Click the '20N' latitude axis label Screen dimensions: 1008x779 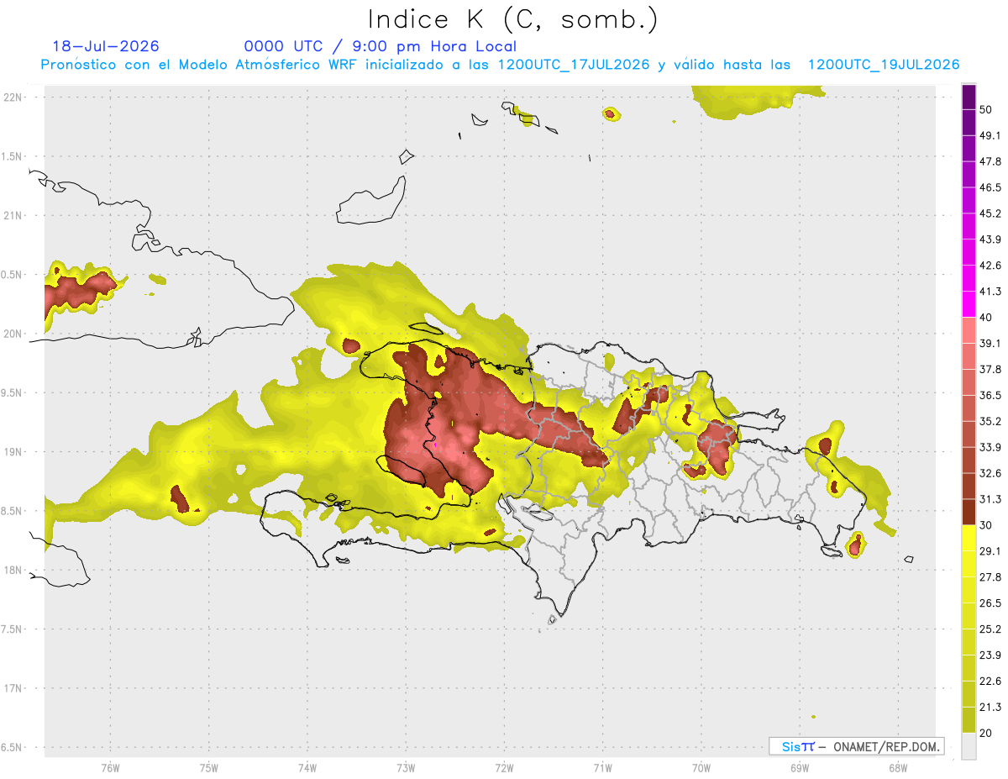(x=13, y=334)
